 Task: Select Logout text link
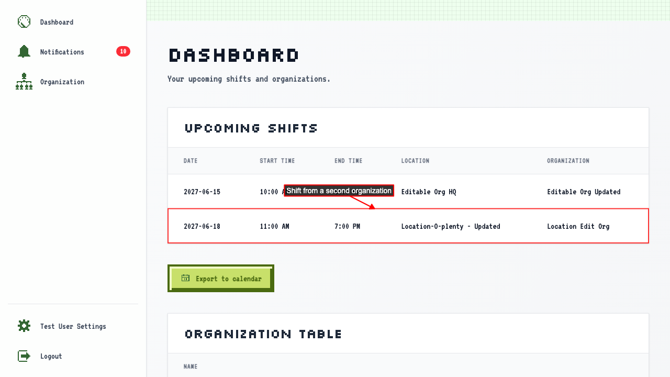51,356
